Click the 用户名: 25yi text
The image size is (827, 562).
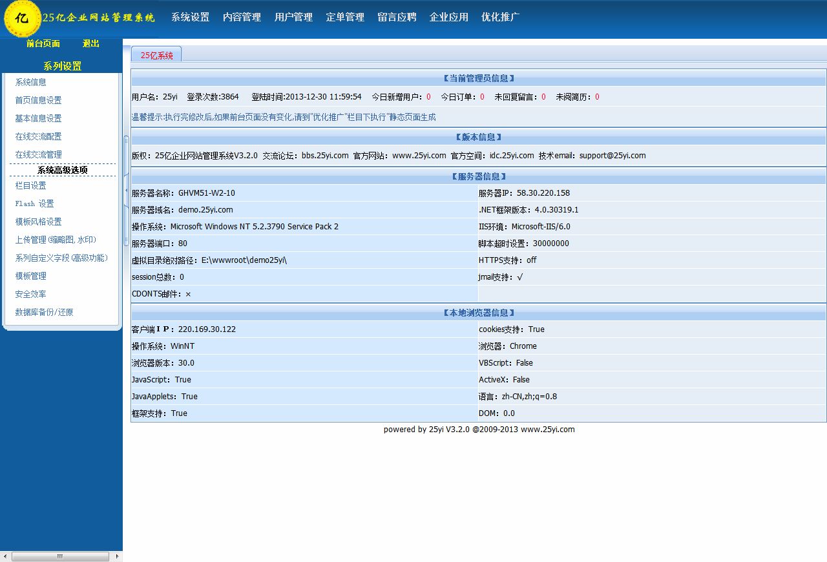tap(154, 97)
